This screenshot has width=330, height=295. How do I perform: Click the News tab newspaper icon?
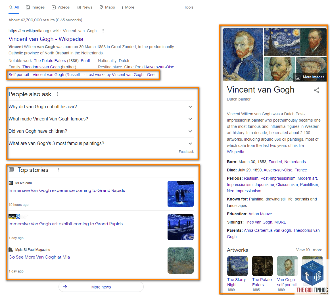point(79,7)
